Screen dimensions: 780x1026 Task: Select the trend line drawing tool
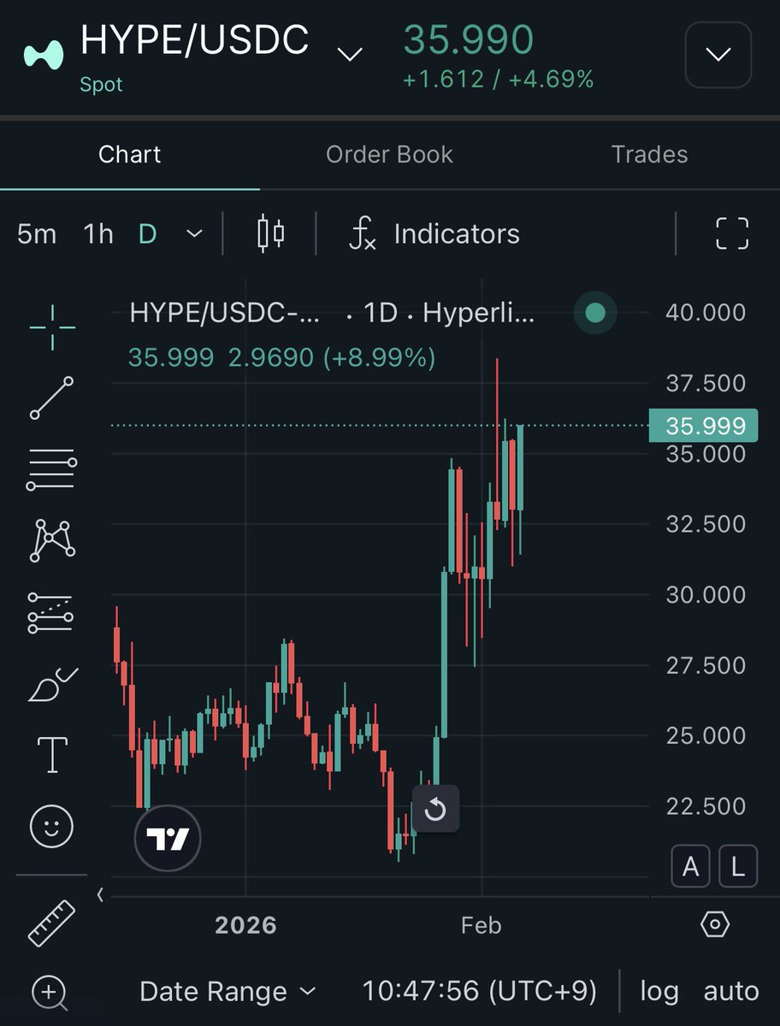point(52,398)
